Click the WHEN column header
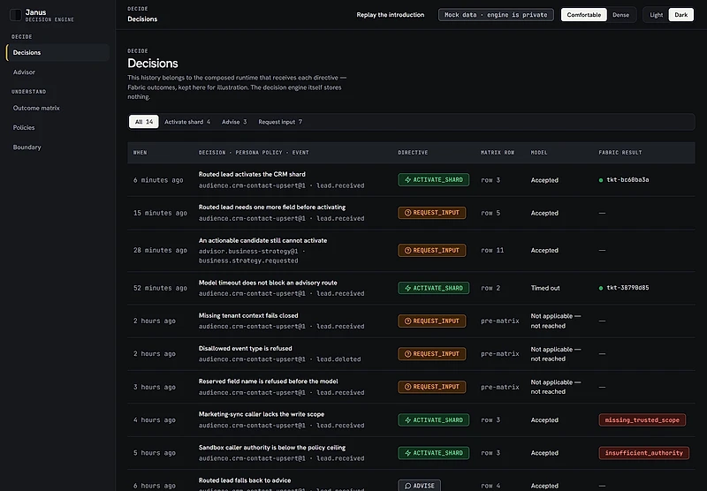707x491 pixels. (x=141, y=153)
